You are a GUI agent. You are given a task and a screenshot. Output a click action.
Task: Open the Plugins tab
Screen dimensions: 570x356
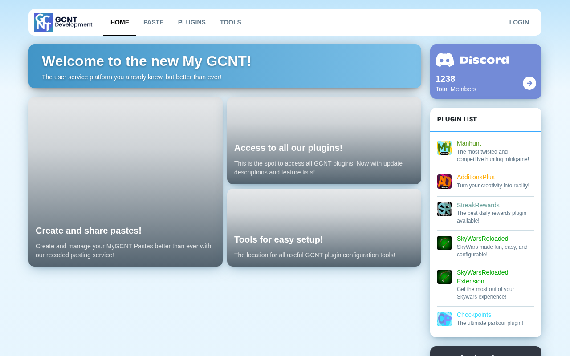(192, 22)
